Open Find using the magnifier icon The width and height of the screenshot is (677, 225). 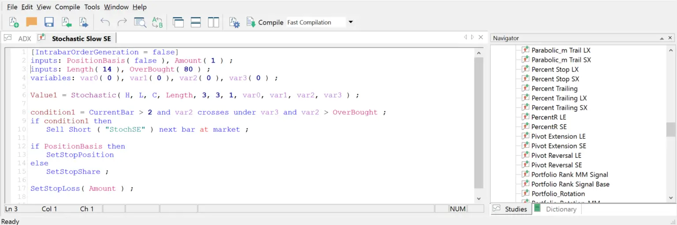click(x=140, y=22)
